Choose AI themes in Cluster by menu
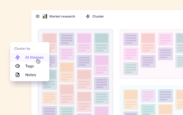The width and height of the screenshot is (183, 115). pyautogui.click(x=30, y=57)
